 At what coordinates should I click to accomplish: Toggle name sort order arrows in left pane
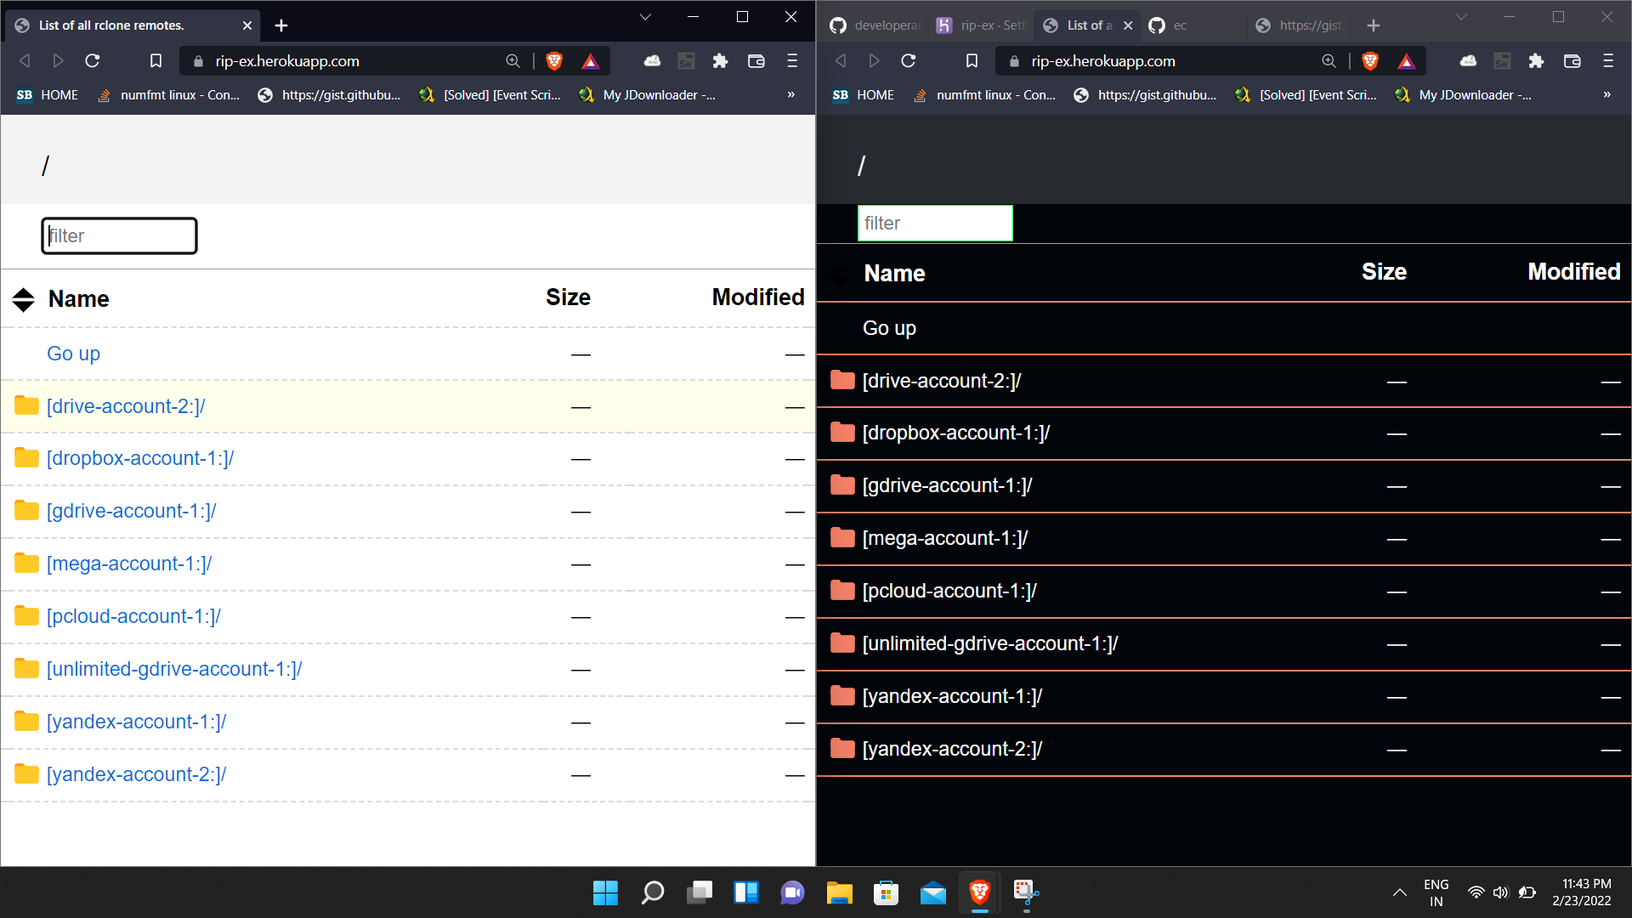(x=24, y=299)
